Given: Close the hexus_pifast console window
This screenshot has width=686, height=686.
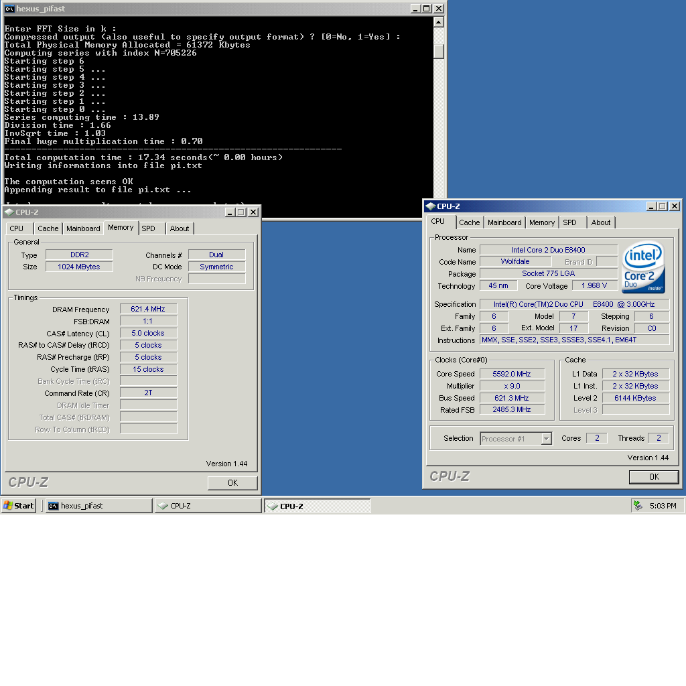Looking at the screenshot, I should (x=438, y=9).
